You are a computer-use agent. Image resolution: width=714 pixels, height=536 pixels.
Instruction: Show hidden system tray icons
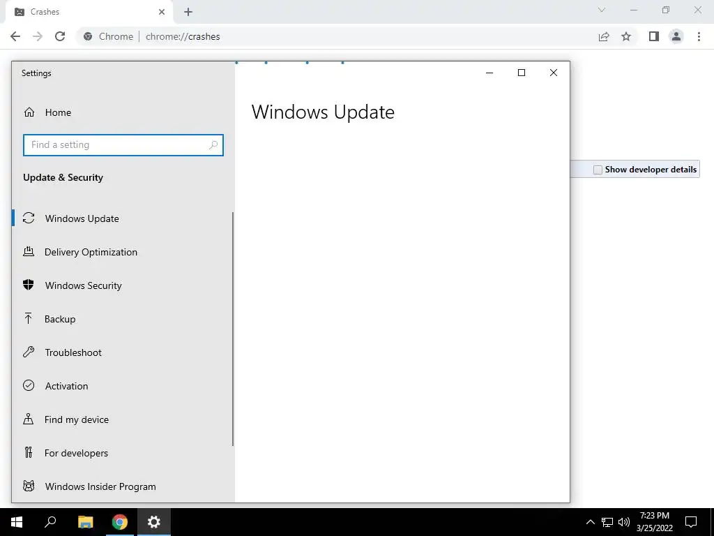(x=590, y=522)
